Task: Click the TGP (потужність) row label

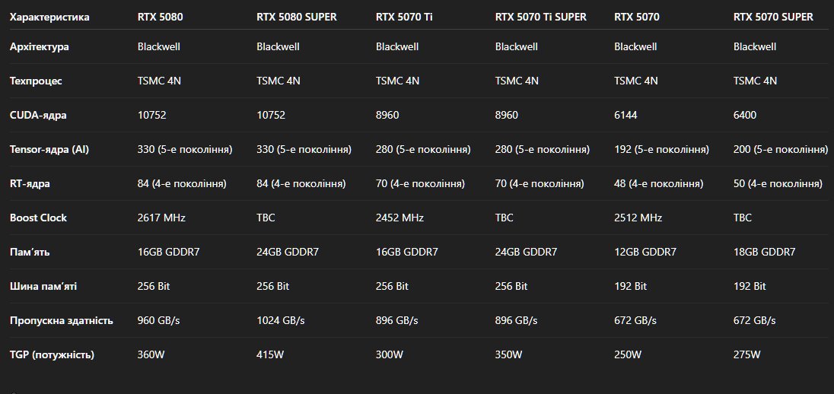Action: pos(52,354)
